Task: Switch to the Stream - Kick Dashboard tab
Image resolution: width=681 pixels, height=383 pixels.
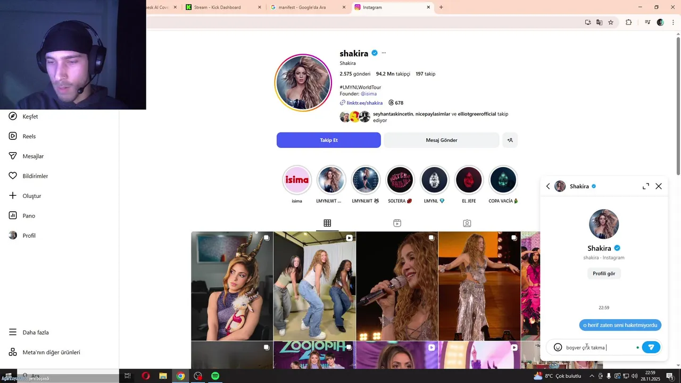Action: tap(223, 7)
